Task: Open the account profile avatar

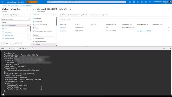Action: [x=170, y=2]
